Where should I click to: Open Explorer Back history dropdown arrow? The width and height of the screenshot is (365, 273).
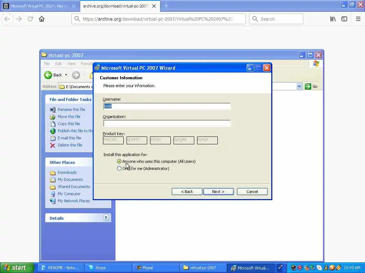pos(66,75)
